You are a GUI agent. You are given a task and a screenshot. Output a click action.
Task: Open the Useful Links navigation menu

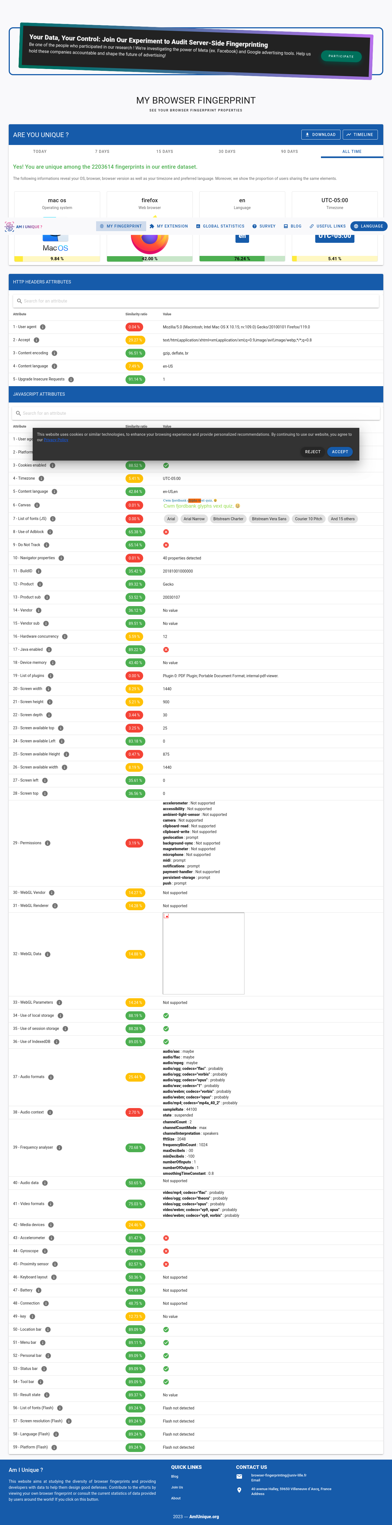point(327,226)
